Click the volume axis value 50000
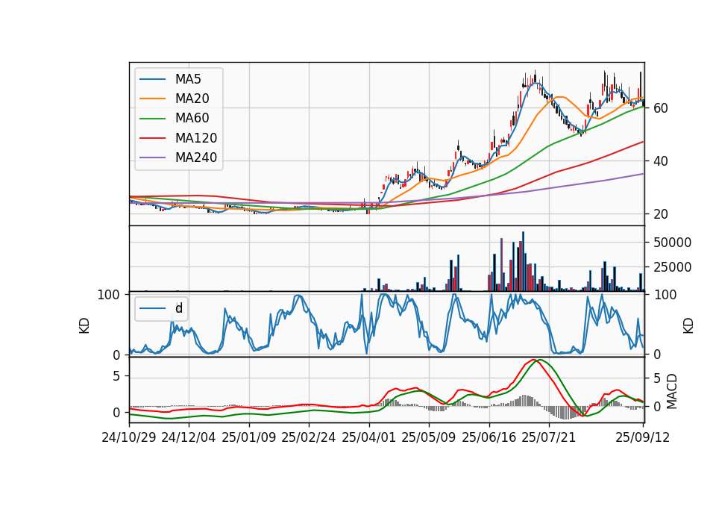 click(672, 243)
